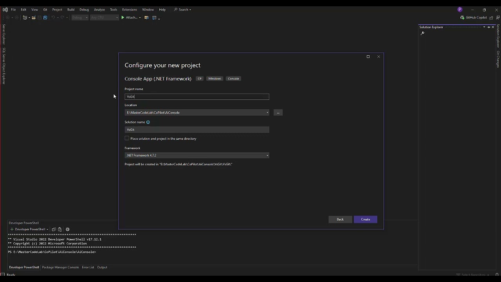The image size is (501, 282).
Task: Click the Solution name input field
Action: 197,130
